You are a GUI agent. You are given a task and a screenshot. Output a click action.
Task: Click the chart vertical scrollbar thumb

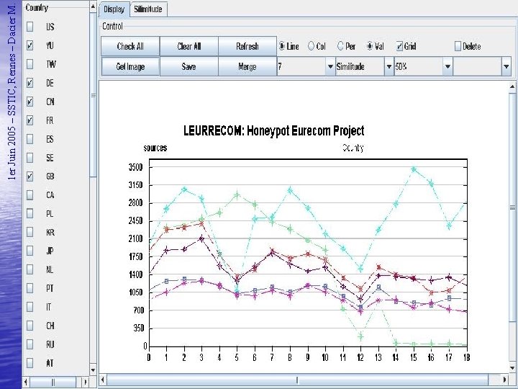(512, 207)
